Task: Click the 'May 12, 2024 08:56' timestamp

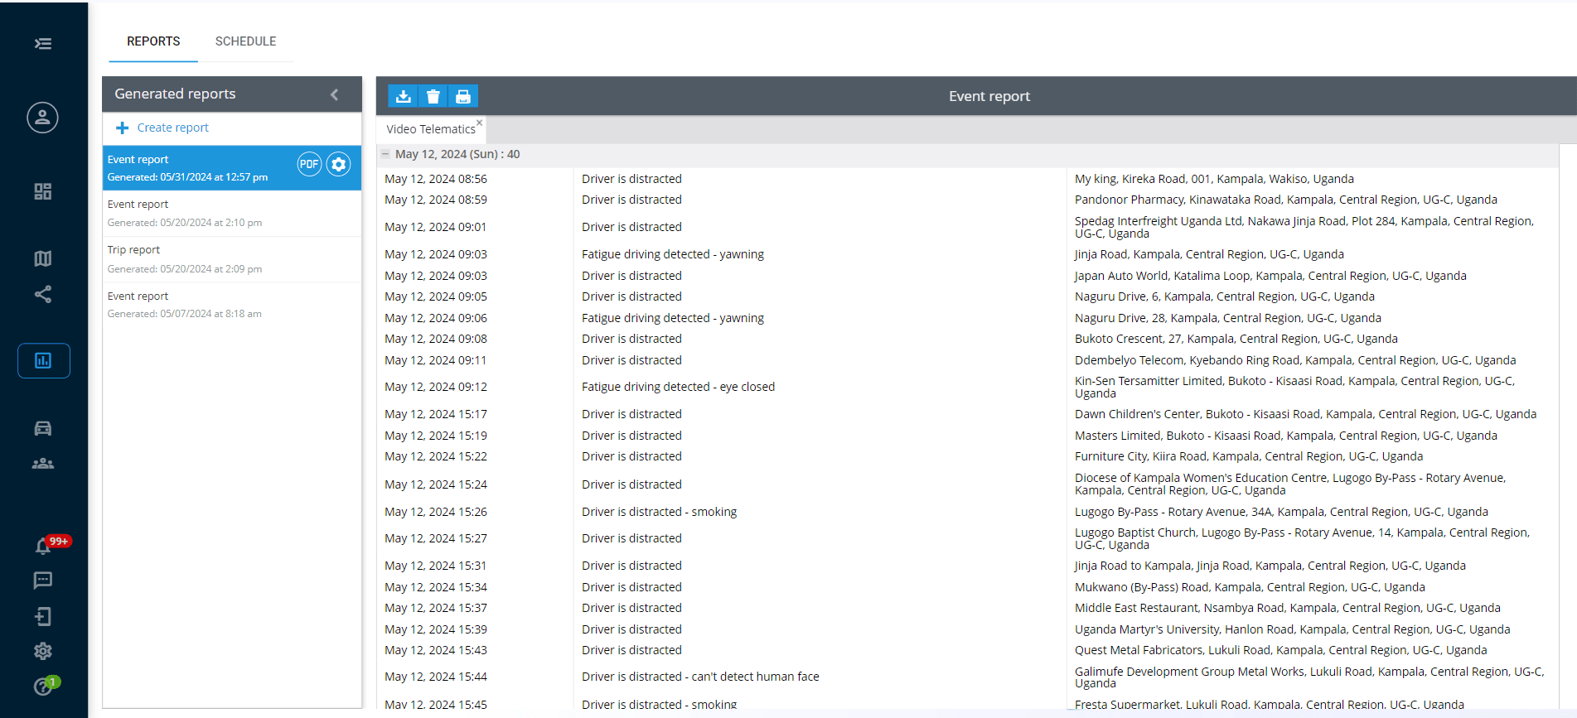Action: pyautogui.click(x=436, y=179)
